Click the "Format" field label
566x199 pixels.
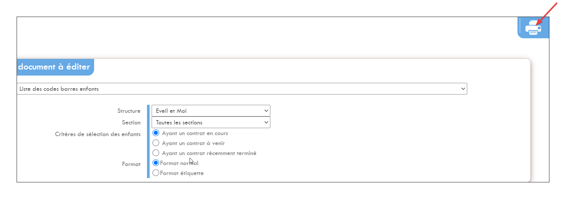(131, 164)
